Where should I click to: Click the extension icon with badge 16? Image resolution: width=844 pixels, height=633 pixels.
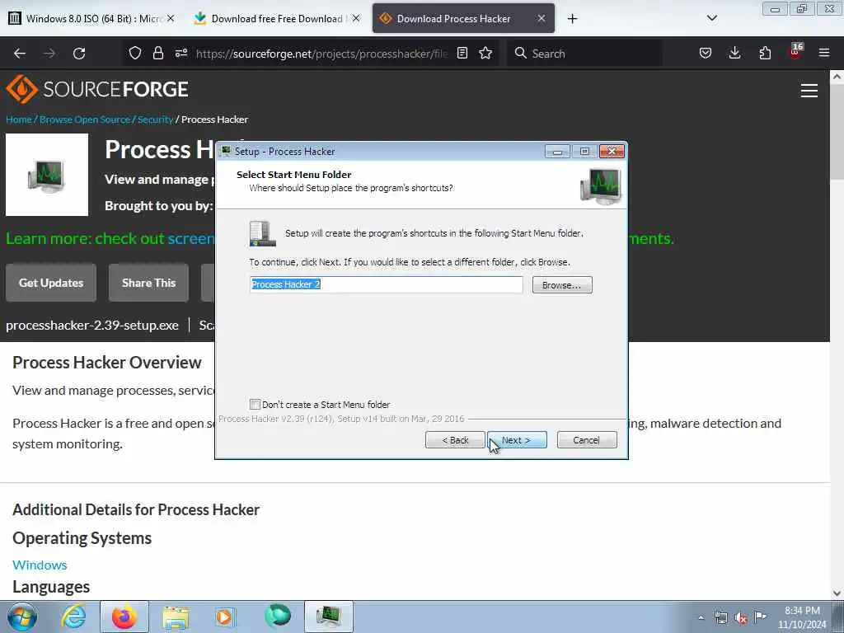tap(795, 52)
